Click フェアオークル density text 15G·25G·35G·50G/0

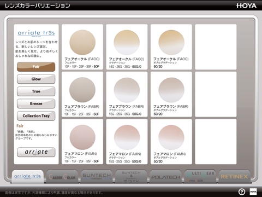click(125, 67)
